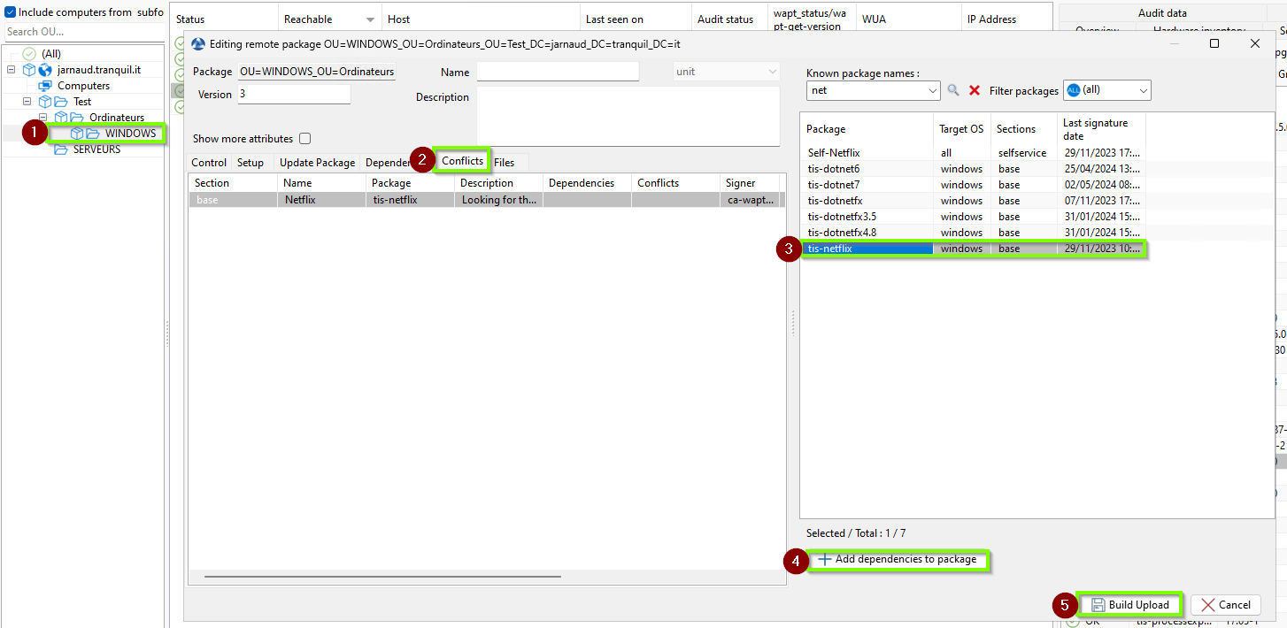Screen dimensions: 1287x628
Task: Select WINDOWS in the OU tree
Action: coord(130,134)
